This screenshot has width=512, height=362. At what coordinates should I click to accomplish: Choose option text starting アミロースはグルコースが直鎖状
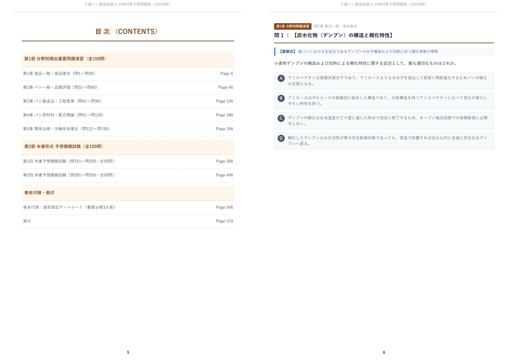point(387,100)
